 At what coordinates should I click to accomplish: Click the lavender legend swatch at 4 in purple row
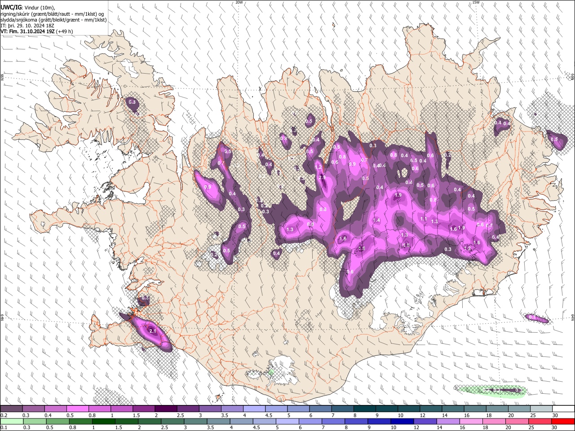point(254,409)
